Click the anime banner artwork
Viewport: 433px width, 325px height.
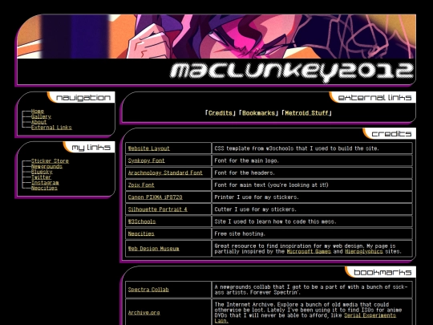pos(216,36)
